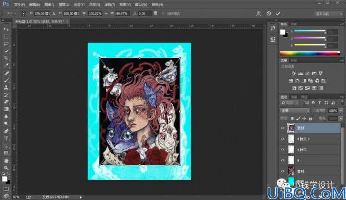
Task: Open the Window (W) menu
Action: 141,4
